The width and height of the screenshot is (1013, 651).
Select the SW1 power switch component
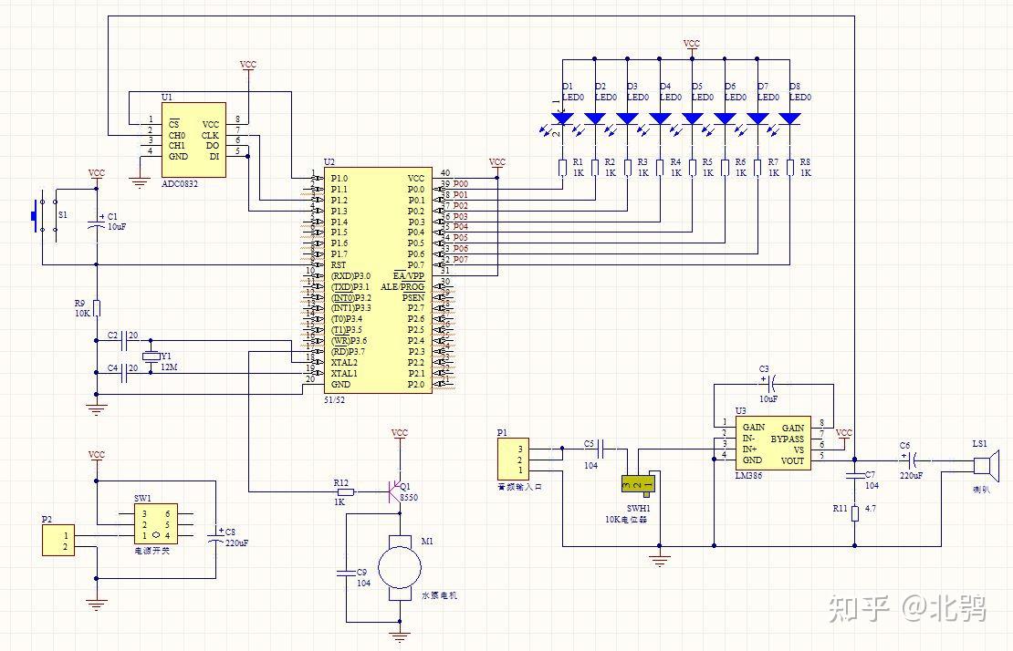pos(156,524)
